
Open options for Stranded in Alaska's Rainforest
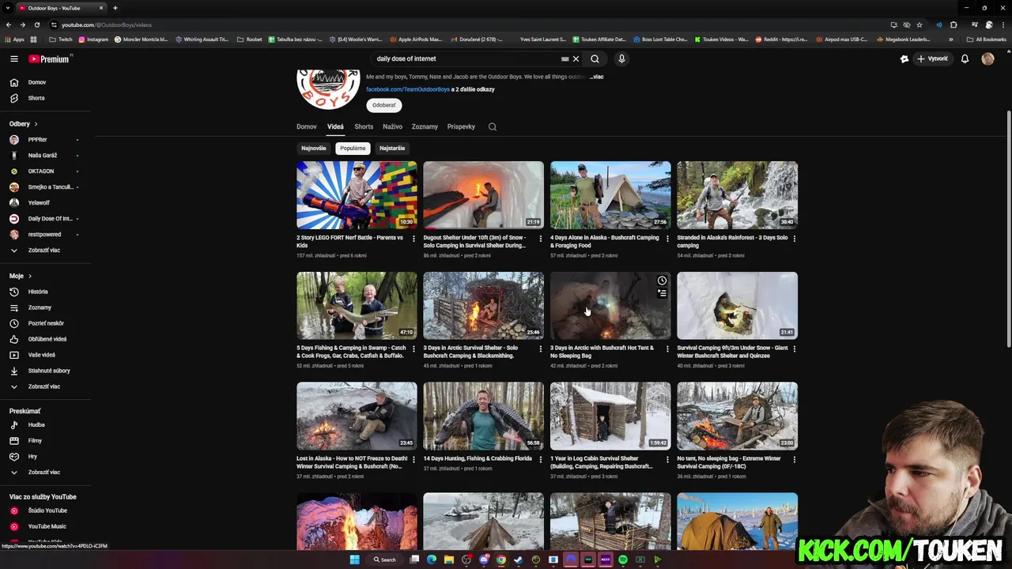click(794, 238)
